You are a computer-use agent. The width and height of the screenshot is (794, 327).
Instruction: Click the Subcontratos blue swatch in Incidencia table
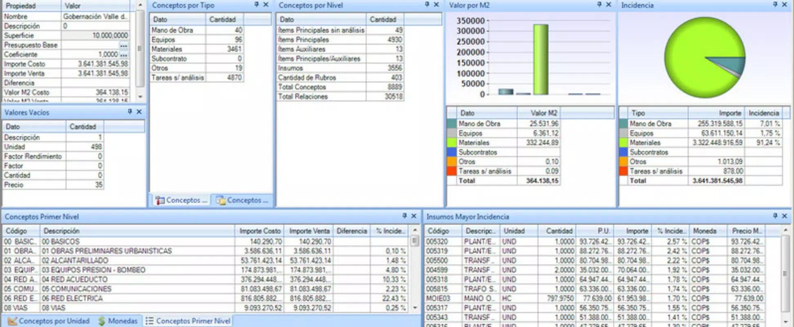[623, 152]
